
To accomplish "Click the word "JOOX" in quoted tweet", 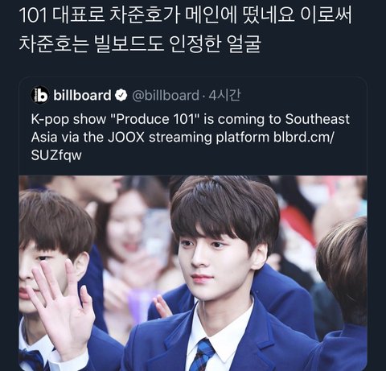I will pos(126,137).
